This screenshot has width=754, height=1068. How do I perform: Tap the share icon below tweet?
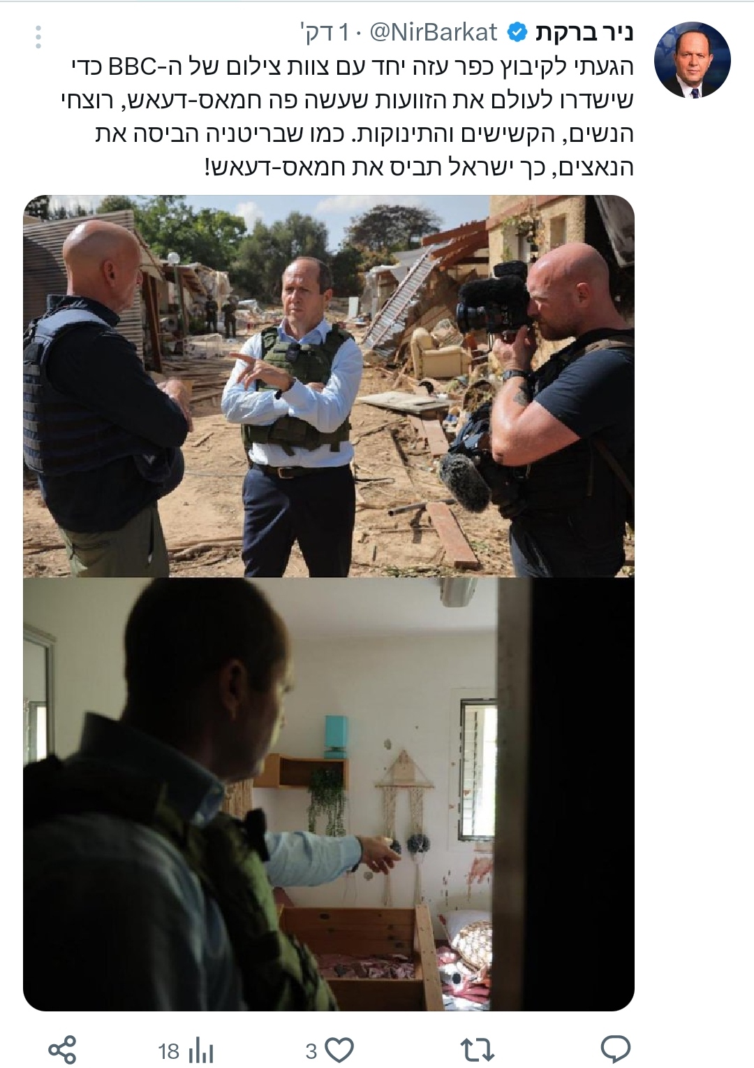(62, 1050)
